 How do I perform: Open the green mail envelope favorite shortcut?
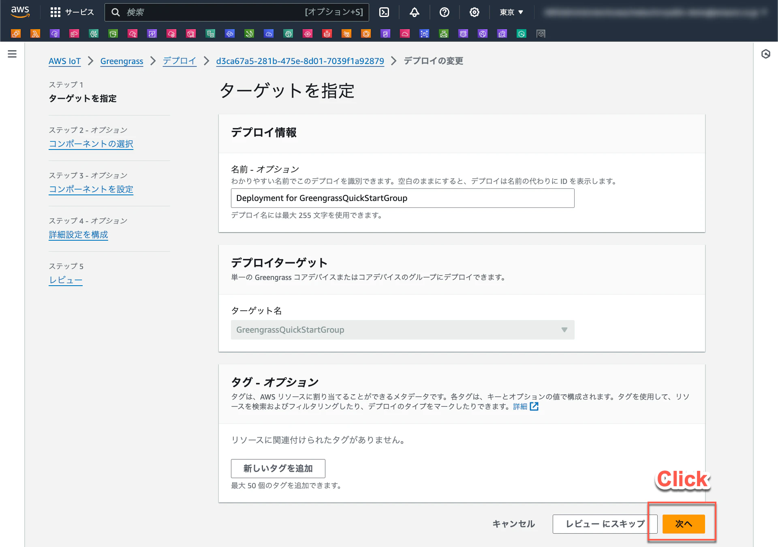[444, 34]
